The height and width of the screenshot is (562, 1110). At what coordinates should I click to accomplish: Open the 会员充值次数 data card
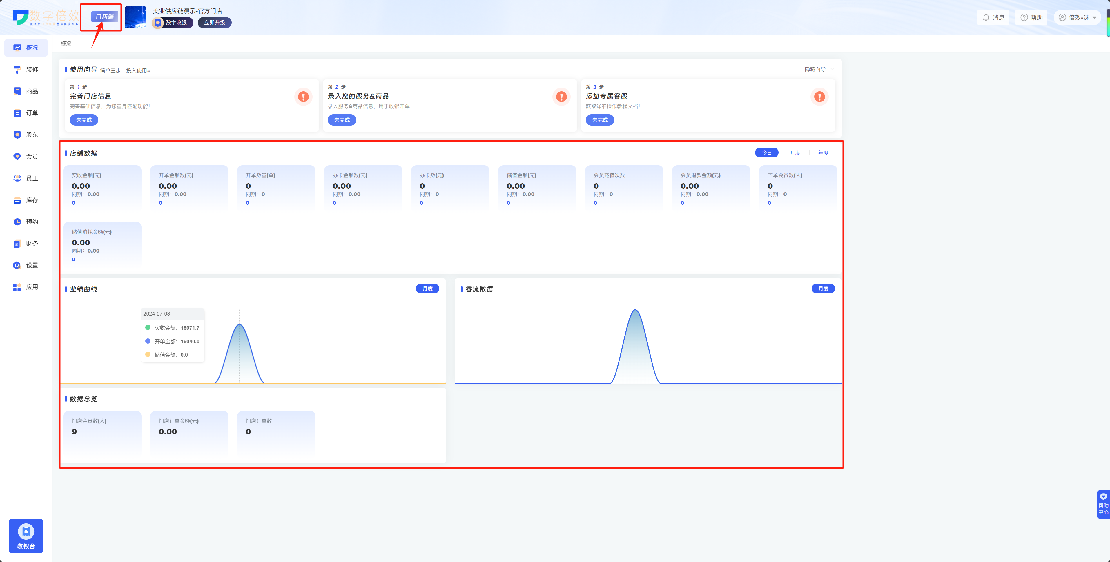click(624, 189)
